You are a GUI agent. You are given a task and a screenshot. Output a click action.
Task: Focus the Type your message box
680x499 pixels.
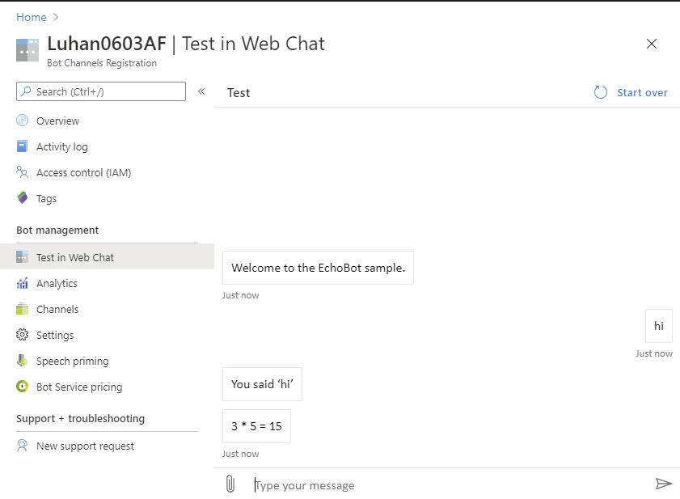tap(451, 484)
